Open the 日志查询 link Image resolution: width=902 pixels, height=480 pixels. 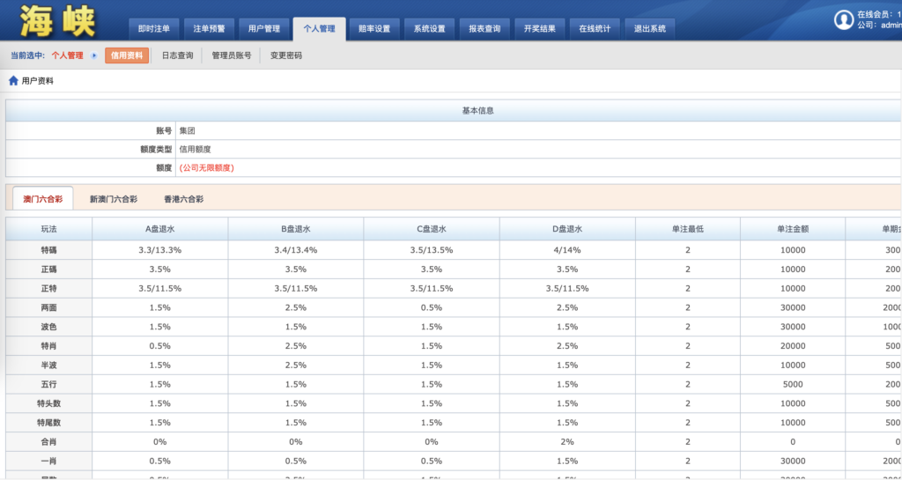tap(177, 55)
